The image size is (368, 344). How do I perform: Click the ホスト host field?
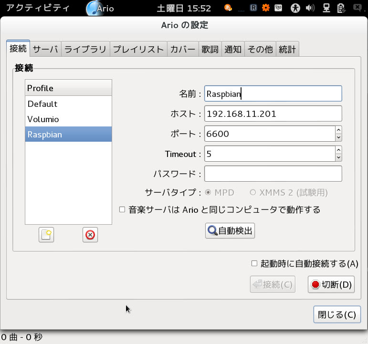[x=273, y=114]
